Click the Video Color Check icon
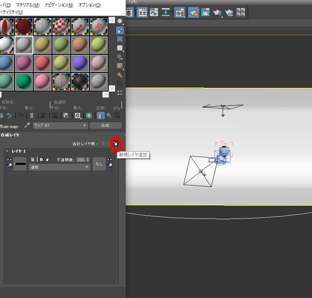 (120, 57)
